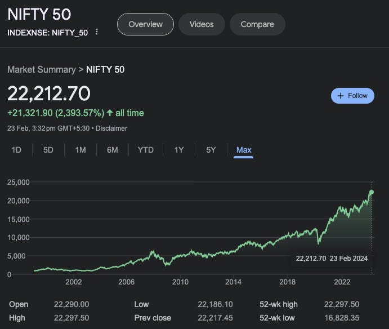The height and width of the screenshot is (329, 389).
Task: Click the 10,000 y-axis label
Action: [19, 238]
